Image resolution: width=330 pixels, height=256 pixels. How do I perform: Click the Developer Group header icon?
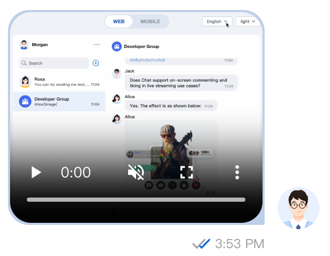[x=117, y=46]
